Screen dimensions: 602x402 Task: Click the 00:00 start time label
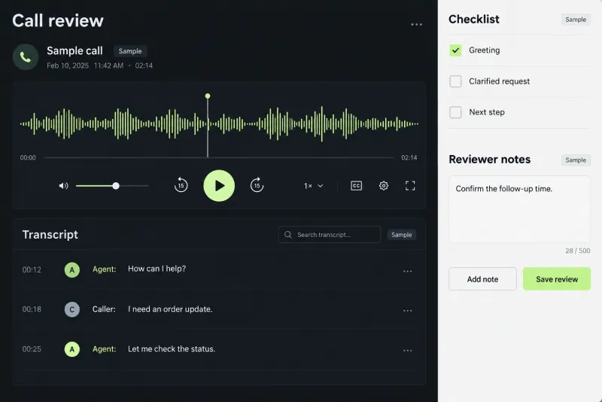pyautogui.click(x=28, y=158)
